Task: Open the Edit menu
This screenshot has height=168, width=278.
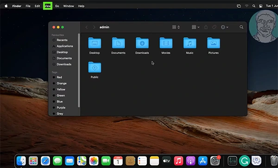Action: pyautogui.click(x=37, y=6)
